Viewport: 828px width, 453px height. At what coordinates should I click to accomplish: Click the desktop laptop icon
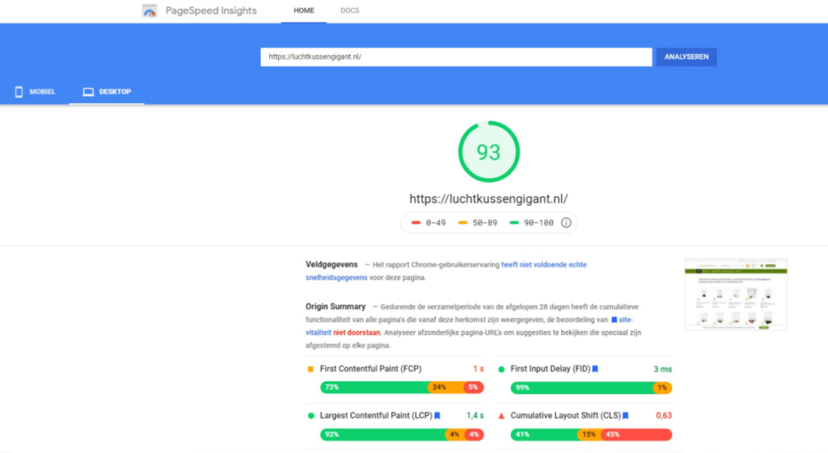pos(88,92)
